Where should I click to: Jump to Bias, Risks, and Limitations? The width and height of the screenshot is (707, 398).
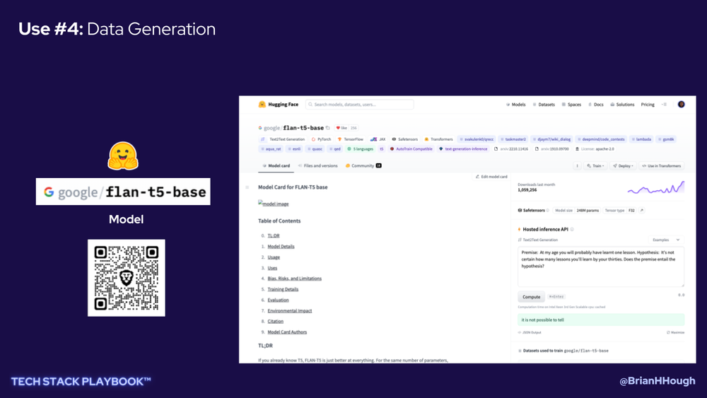click(294, 279)
